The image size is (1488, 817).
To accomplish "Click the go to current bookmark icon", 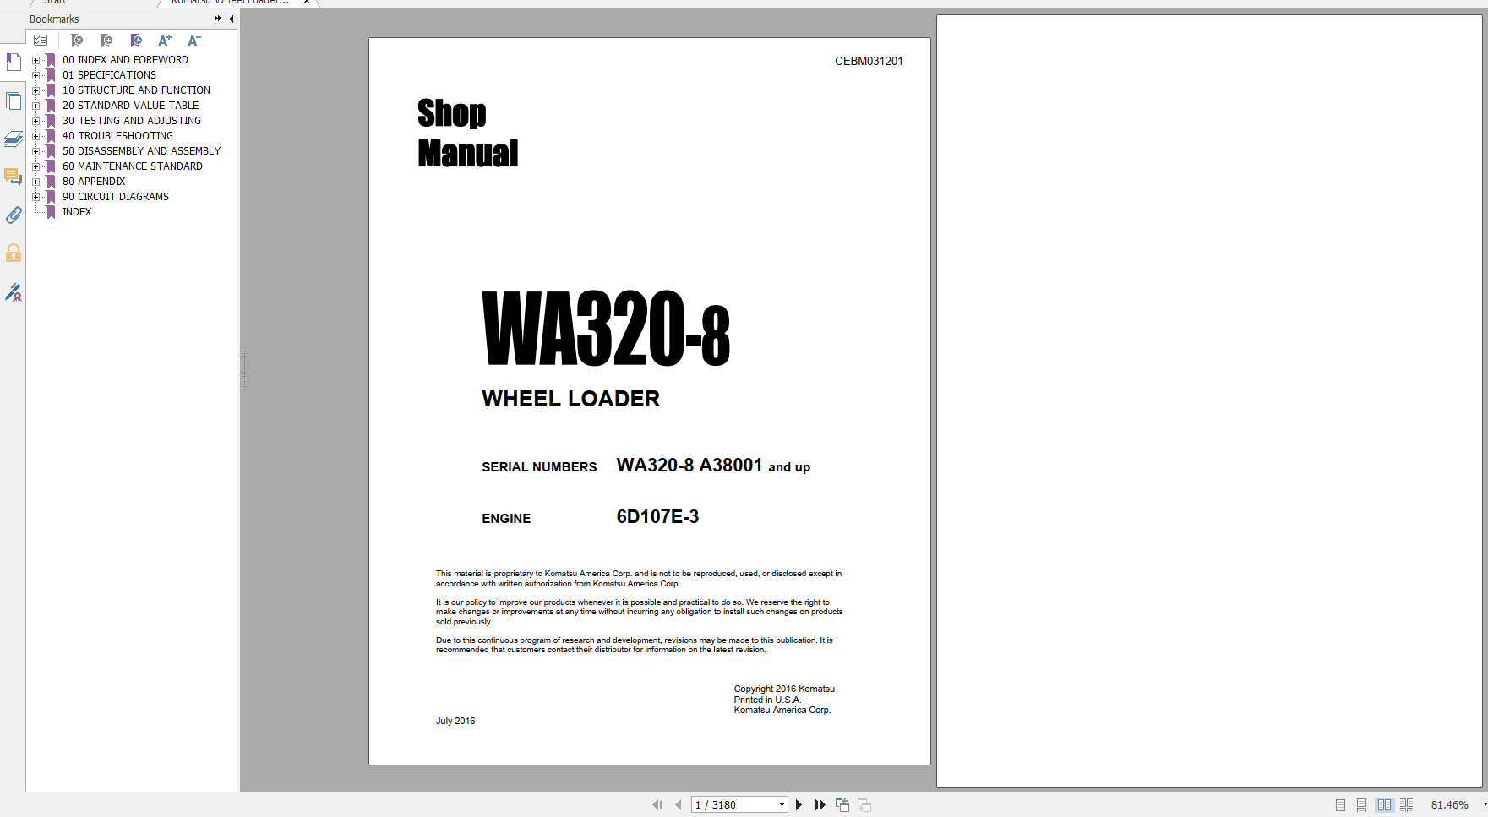I will [136, 40].
